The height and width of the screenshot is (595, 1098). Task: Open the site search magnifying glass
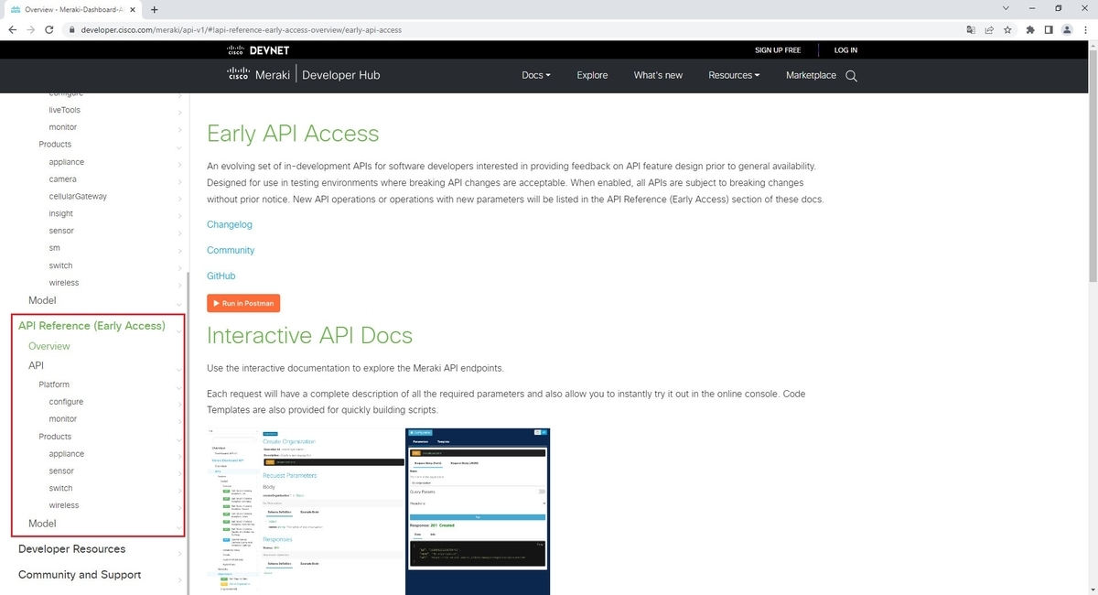(851, 76)
